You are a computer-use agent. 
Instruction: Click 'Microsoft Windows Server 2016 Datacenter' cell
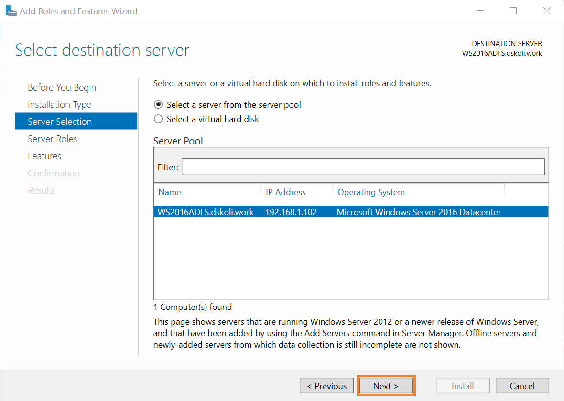419,212
